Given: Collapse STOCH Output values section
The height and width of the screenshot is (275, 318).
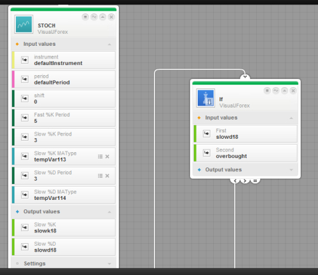Looking at the screenshot, I should point(109,212).
